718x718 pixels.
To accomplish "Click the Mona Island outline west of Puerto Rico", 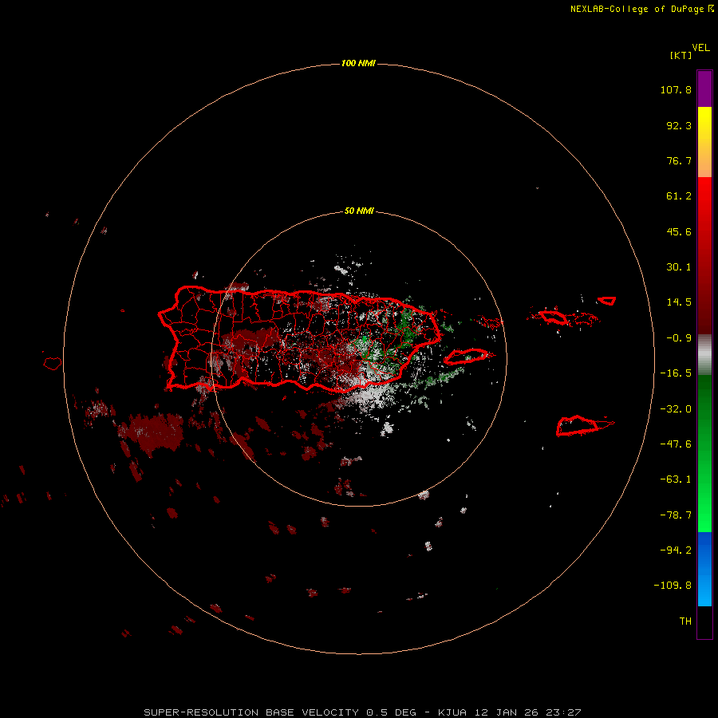I will point(53,363).
